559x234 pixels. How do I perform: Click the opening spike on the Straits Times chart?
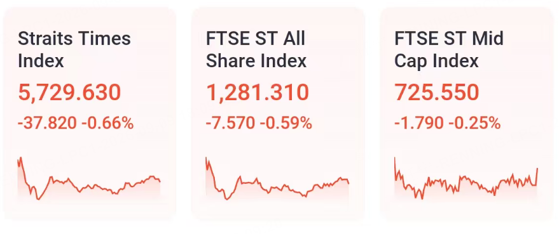pyautogui.click(x=21, y=160)
